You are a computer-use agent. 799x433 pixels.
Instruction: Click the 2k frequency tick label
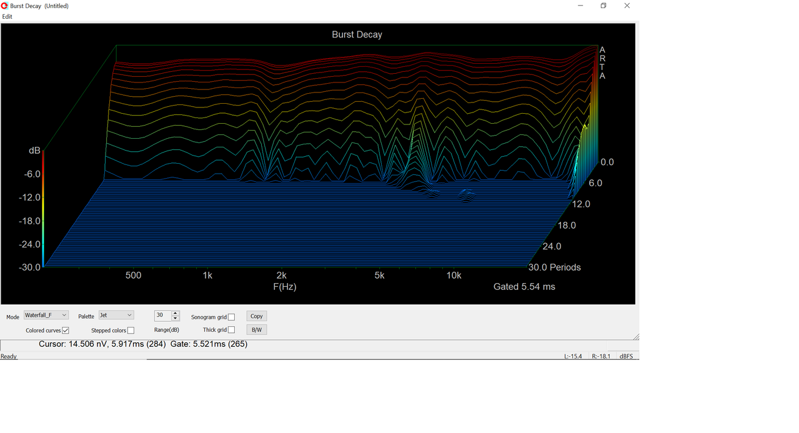click(x=282, y=276)
